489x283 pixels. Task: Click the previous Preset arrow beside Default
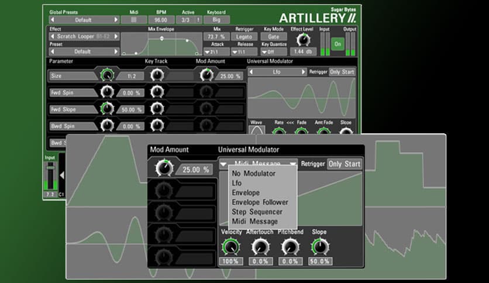pos(53,51)
